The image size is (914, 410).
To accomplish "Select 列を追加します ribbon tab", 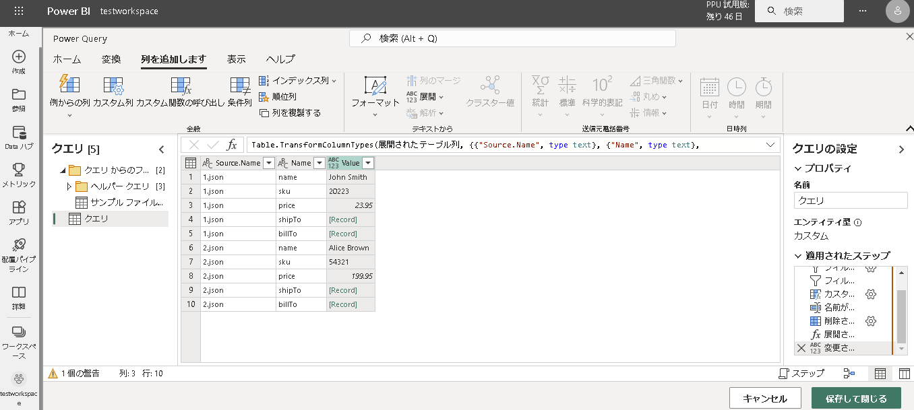I will click(173, 59).
